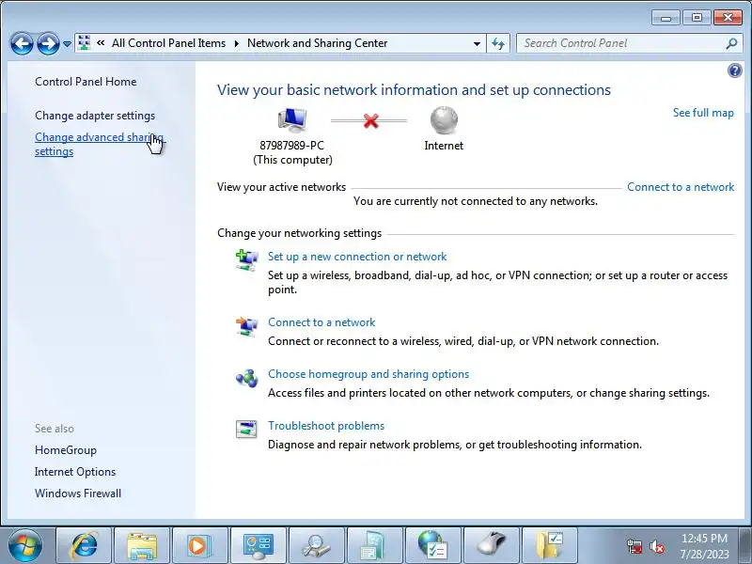Open the folder with checklist taskbar icon
The height and width of the screenshot is (564, 752).
(550, 545)
